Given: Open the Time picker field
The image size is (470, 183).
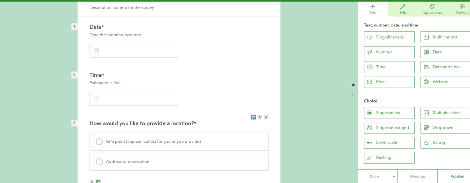Looking at the screenshot, I should coord(134,99).
